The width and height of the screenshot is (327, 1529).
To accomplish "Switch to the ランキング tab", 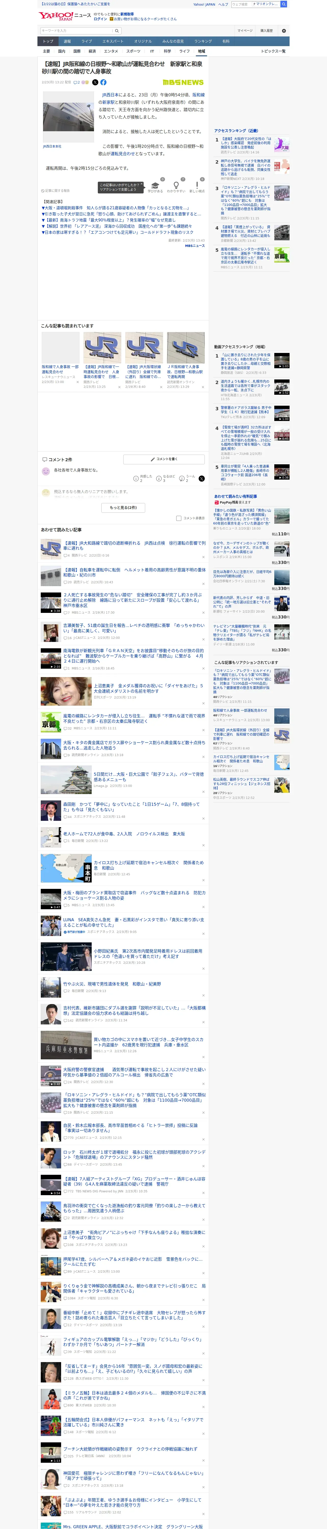I will coord(203,42).
